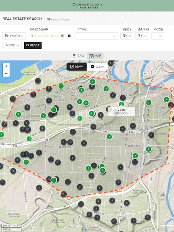Click polygon vertex handle on right edge below Clark Ave
The image size is (174, 232).
point(167,163)
